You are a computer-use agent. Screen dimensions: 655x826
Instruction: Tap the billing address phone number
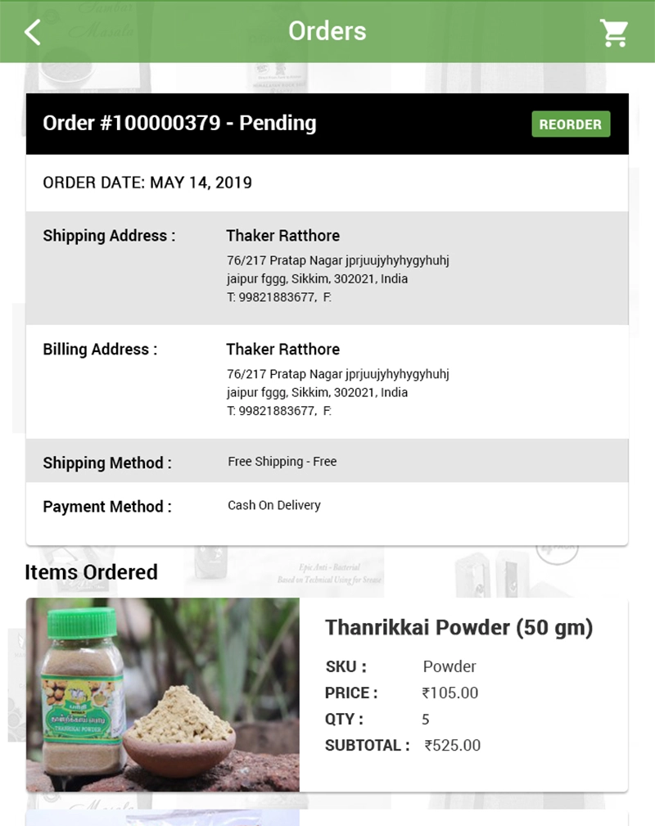pos(271,411)
